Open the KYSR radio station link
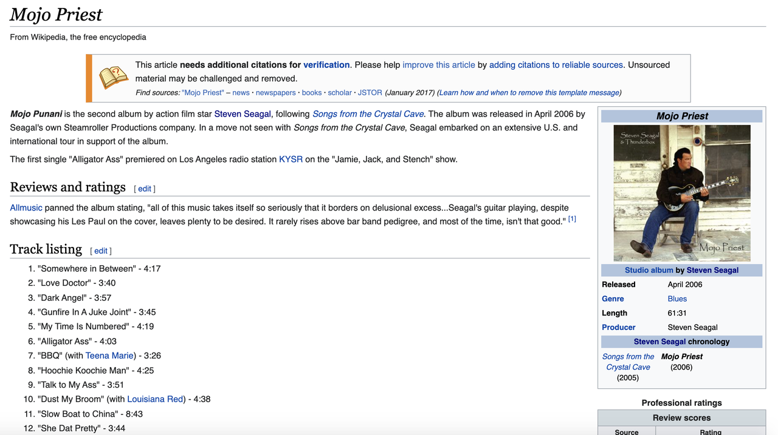 [x=291, y=160]
